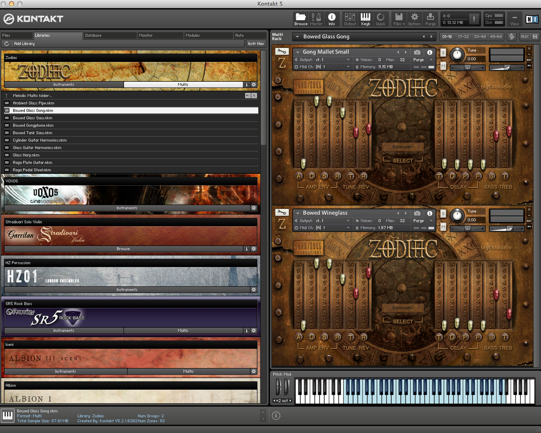
Task: Adjust volume slider on Bowed Wineglass
Action: pyautogui.click(x=508, y=228)
